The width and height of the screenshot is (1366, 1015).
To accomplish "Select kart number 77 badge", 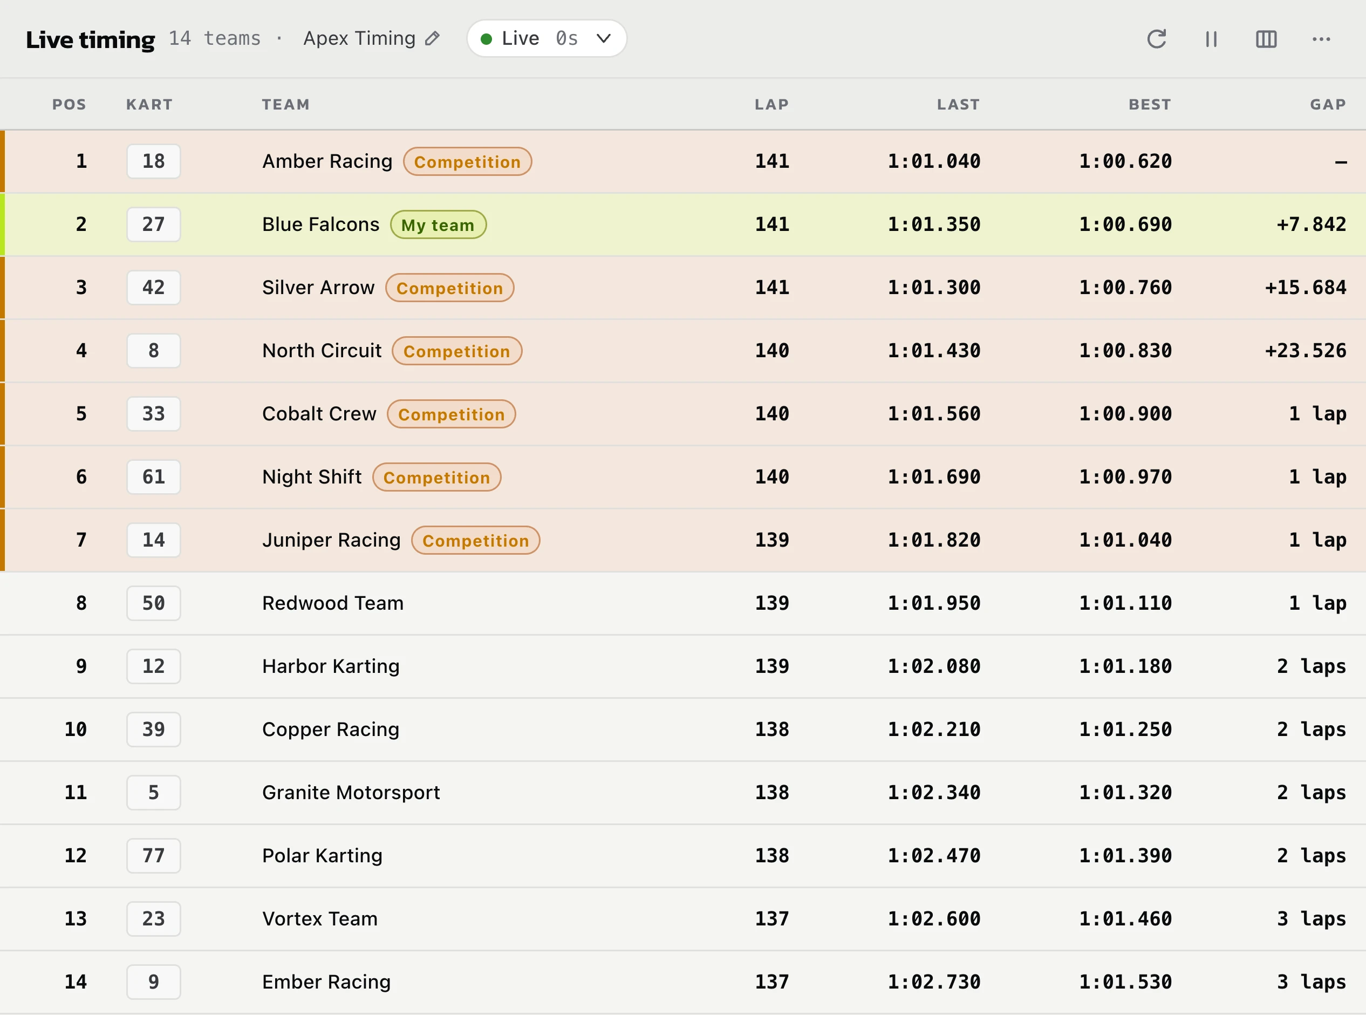I will tap(154, 856).
